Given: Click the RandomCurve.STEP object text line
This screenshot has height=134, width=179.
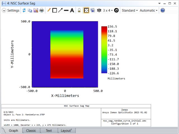Looking at the screenshot, I should [x=24, y=115].
